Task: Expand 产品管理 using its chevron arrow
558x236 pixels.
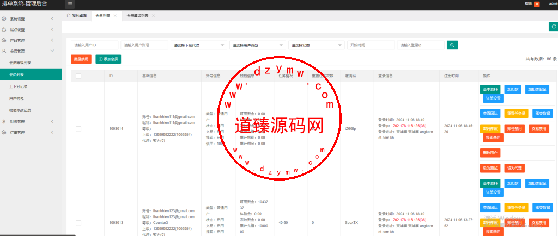Action: pos(52,40)
